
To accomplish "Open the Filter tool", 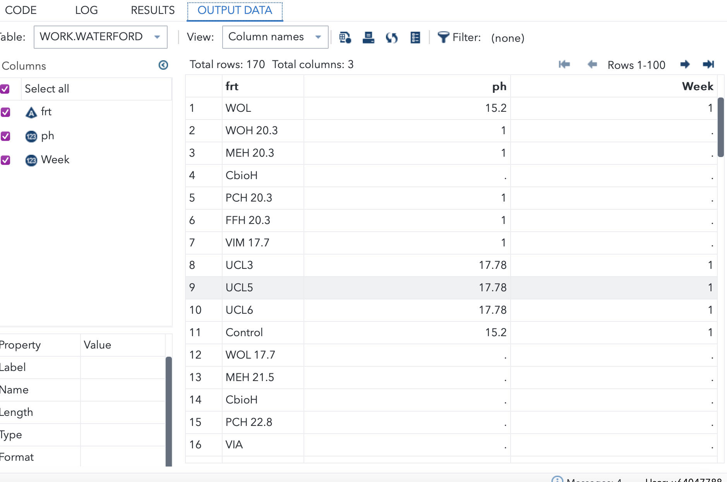I will pos(444,38).
